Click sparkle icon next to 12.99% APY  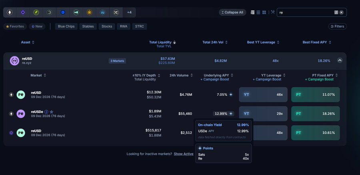point(231,114)
